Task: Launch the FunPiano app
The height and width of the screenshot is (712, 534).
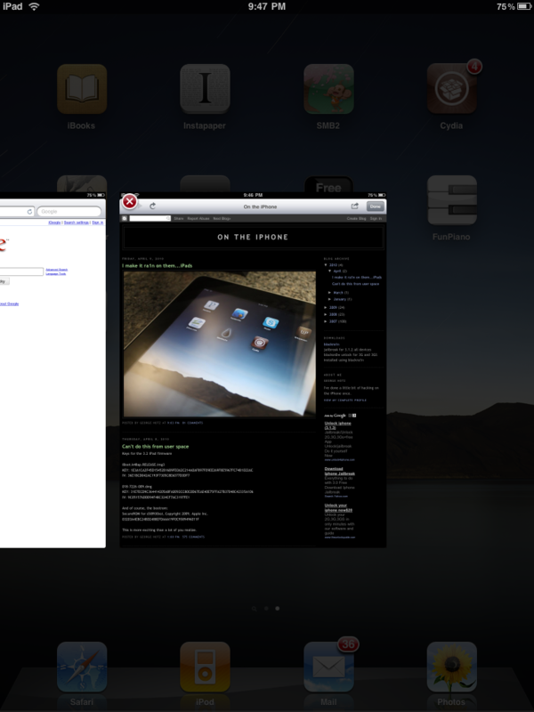Action: click(x=452, y=200)
